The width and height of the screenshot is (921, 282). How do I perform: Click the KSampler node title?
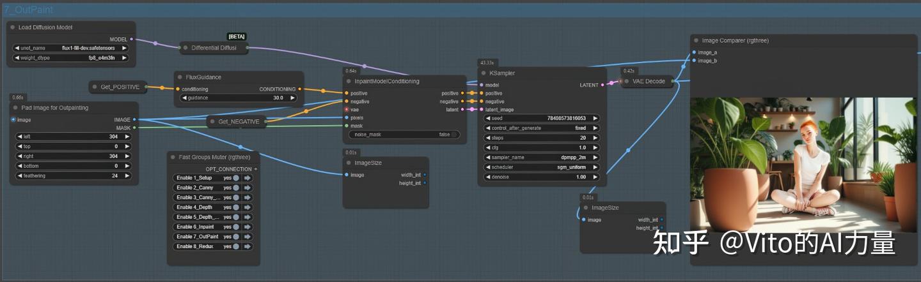tap(502, 73)
